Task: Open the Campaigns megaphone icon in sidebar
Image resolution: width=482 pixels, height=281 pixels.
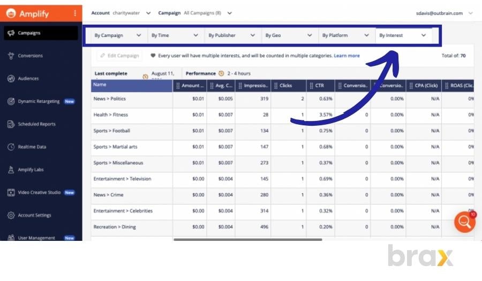Action: click(11, 33)
